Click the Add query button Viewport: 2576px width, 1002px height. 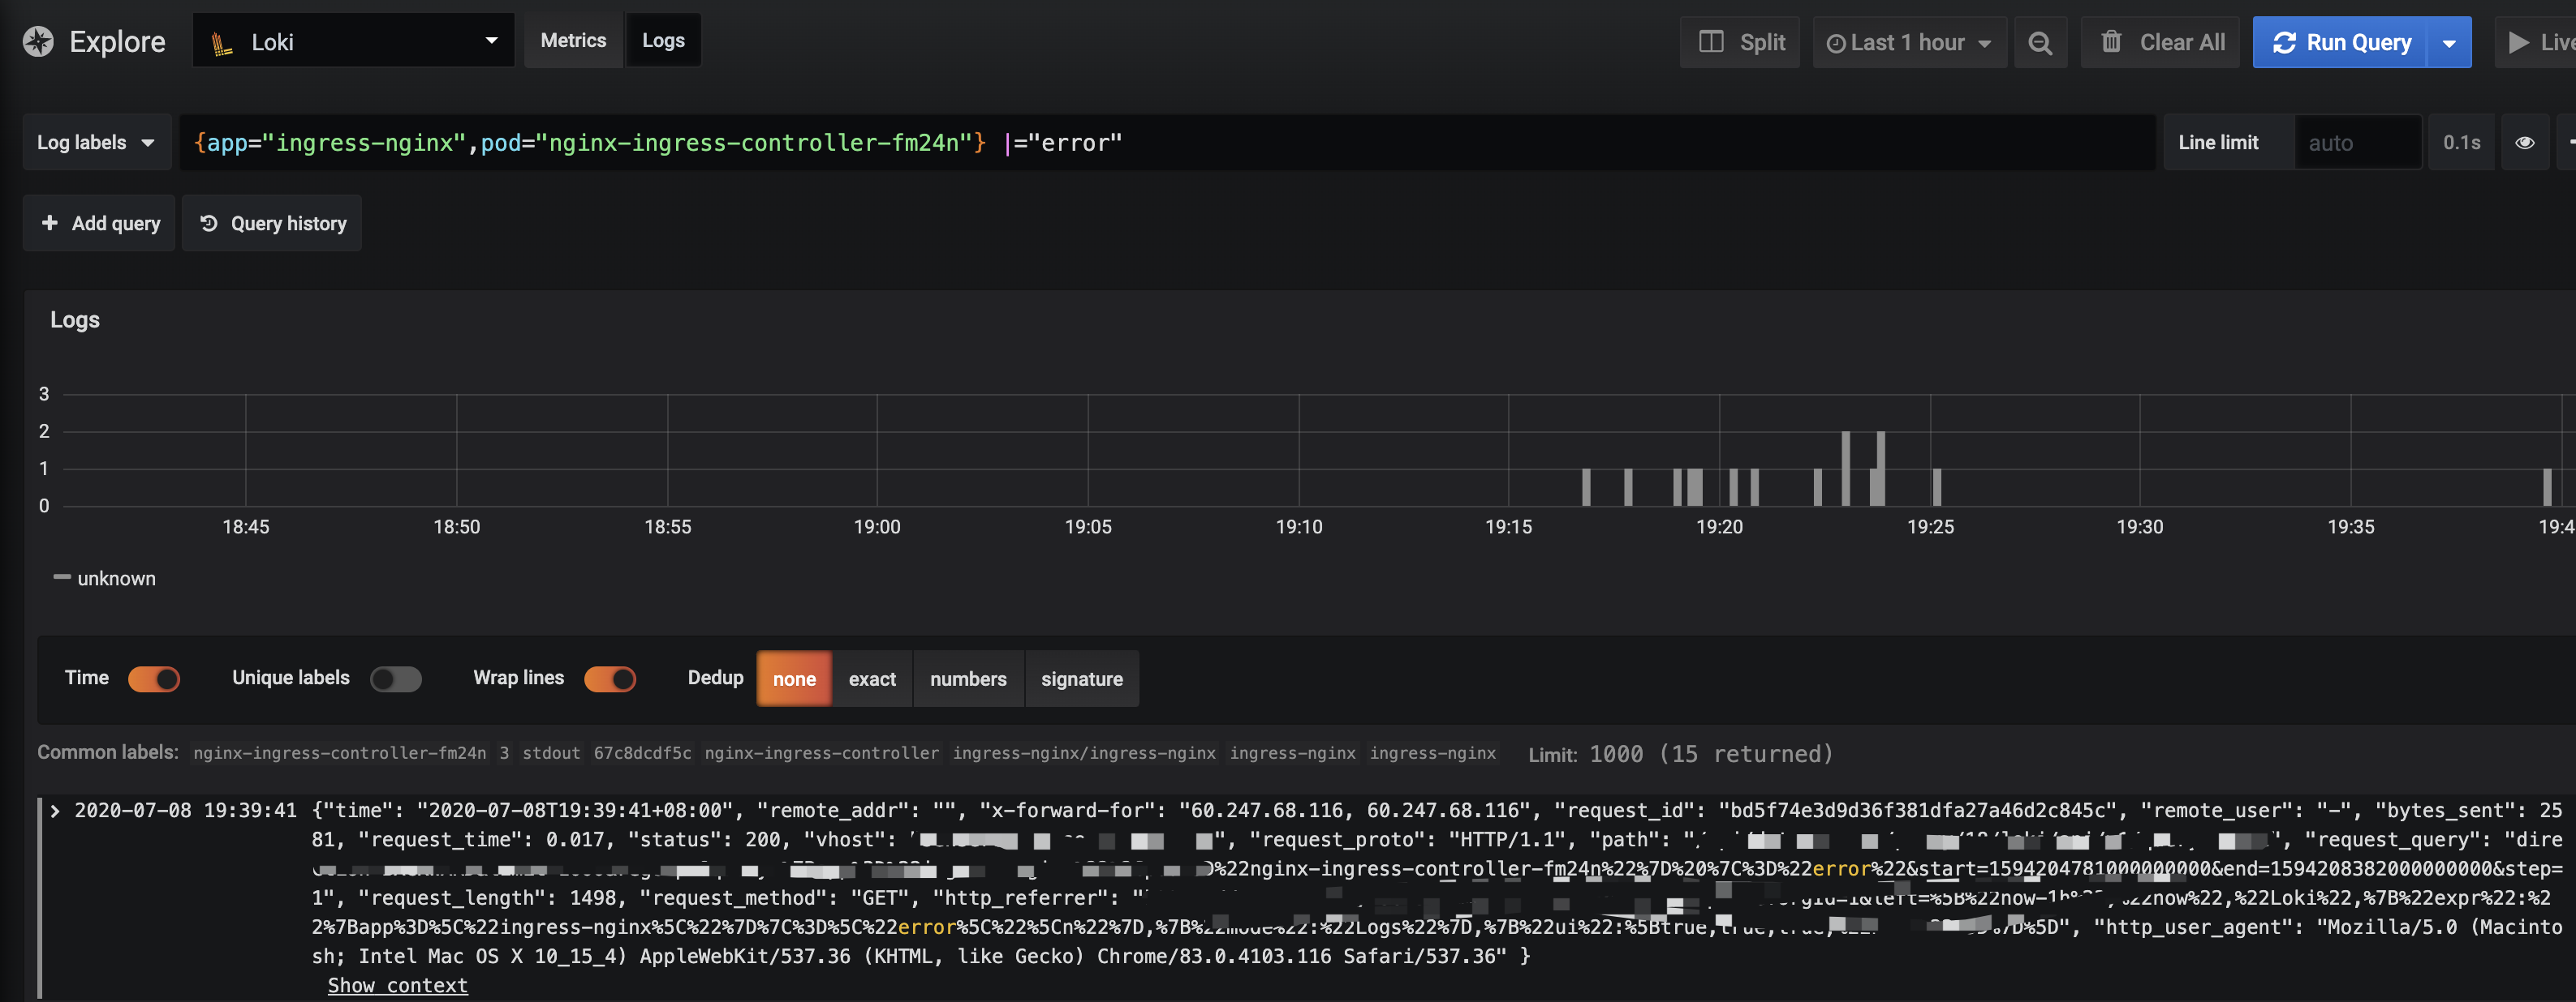(x=100, y=224)
